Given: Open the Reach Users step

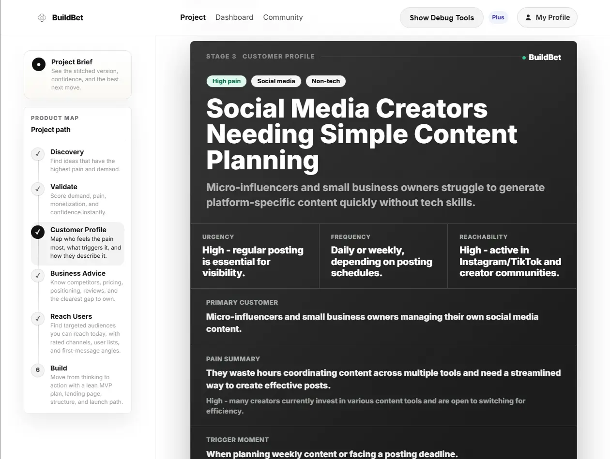Looking at the screenshot, I should pos(77,333).
